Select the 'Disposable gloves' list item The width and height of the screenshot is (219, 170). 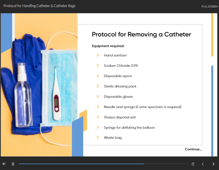point(118,97)
